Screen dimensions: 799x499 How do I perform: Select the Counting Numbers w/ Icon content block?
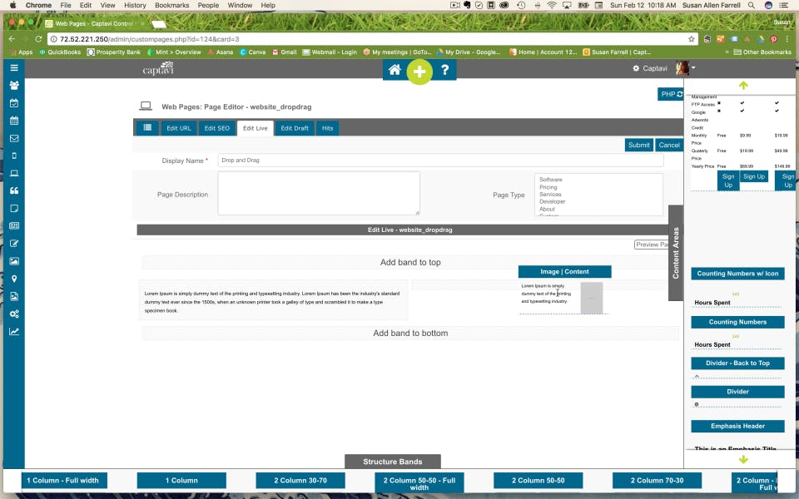[x=737, y=274]
